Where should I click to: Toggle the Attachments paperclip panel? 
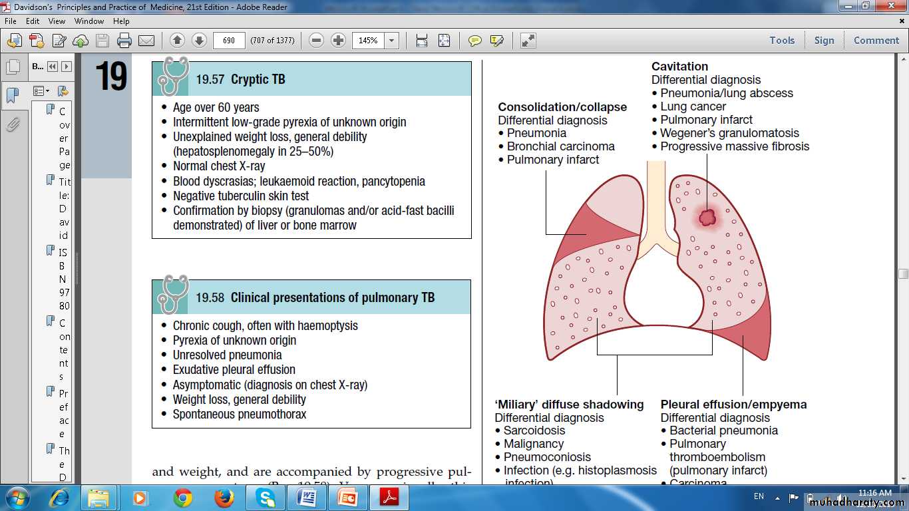[x=12, y=124]
